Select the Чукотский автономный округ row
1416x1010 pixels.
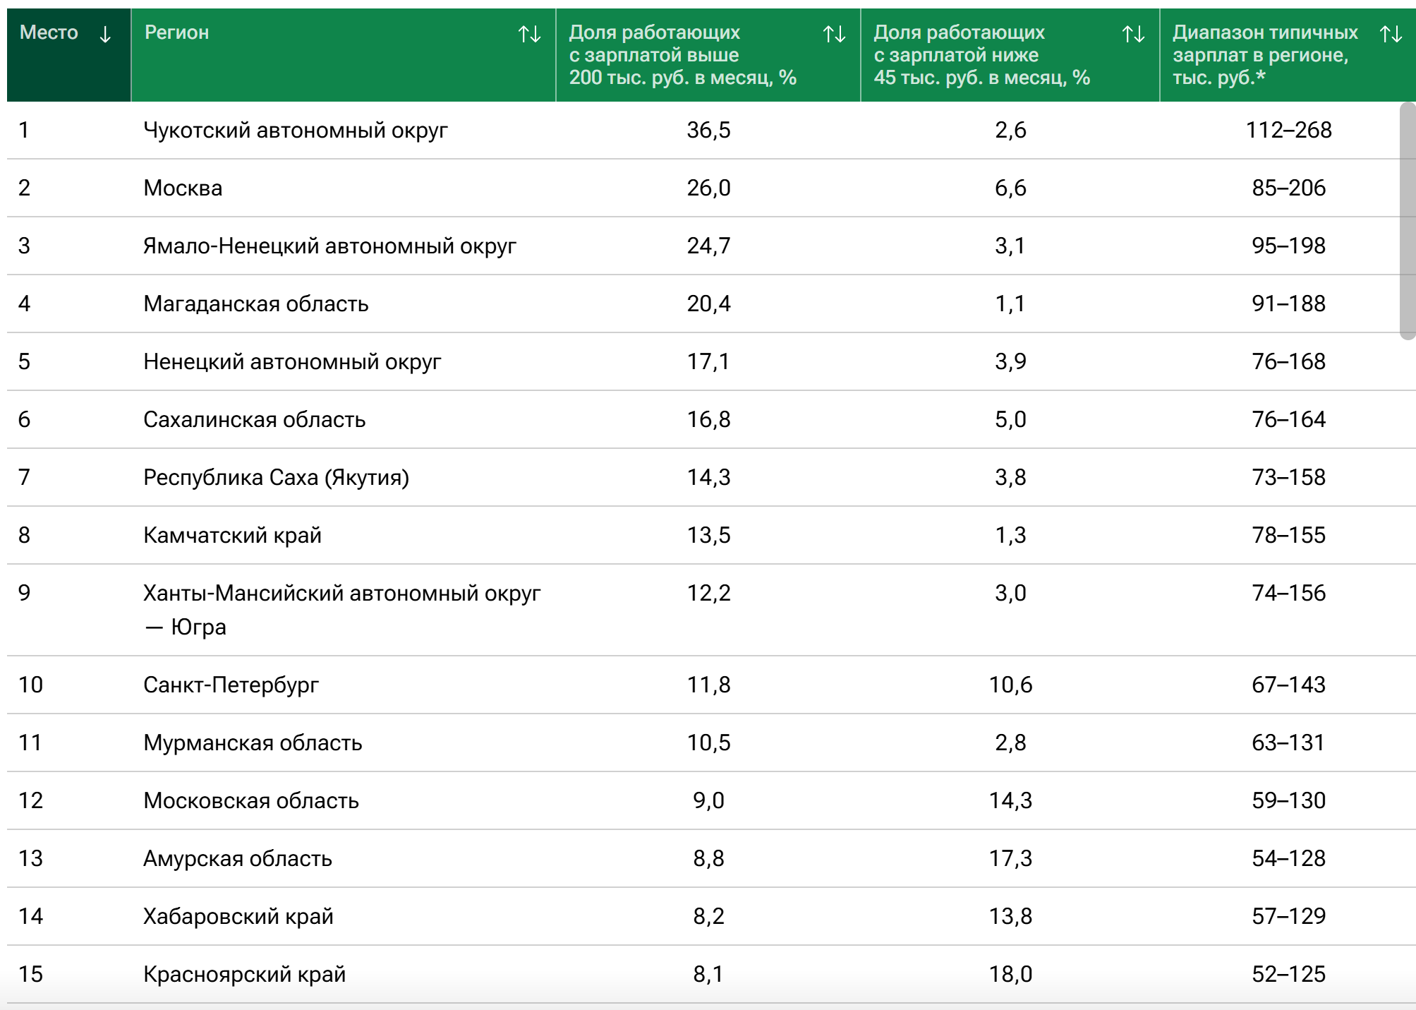click(296, 130)
